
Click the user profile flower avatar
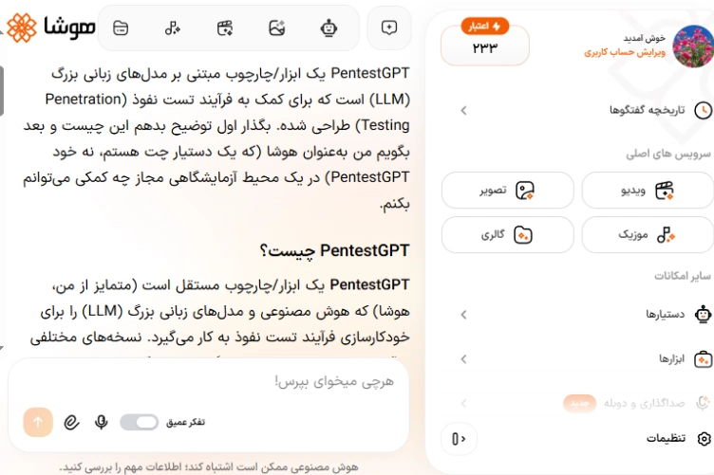(x=693, y=46)
